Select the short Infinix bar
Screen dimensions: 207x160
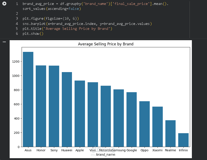coord(183,140)
